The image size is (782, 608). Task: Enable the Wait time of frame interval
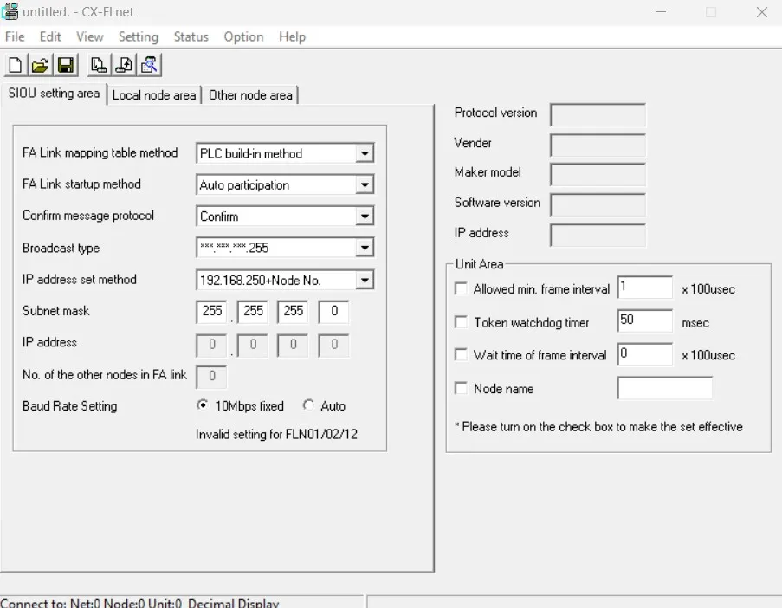point(461,354)
